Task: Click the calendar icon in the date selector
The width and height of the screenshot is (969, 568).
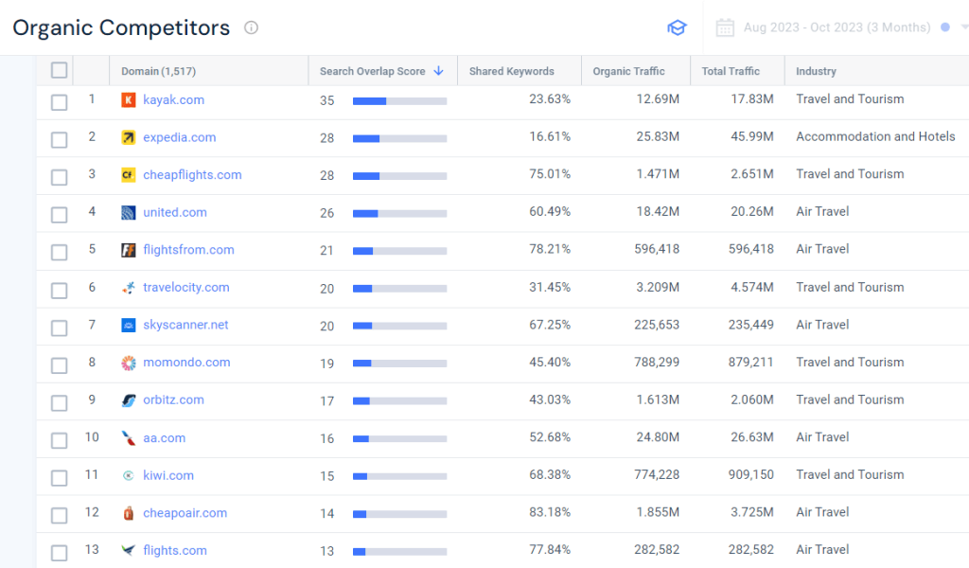Action: tap(725, 27)
